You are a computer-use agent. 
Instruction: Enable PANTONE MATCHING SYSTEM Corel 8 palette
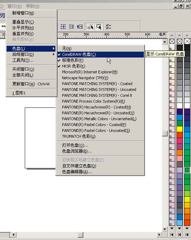pos(100,95)
